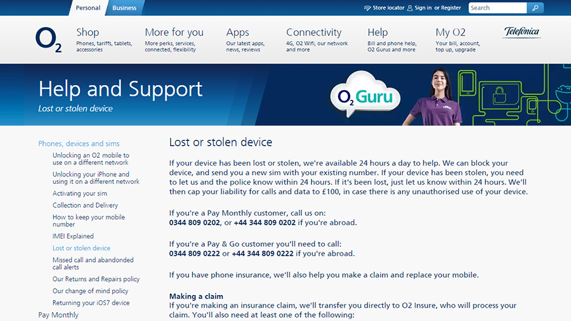571x321 pixels.
Task: Open Missed call and abandoned call alerts
Action: (x=93, y=263)
